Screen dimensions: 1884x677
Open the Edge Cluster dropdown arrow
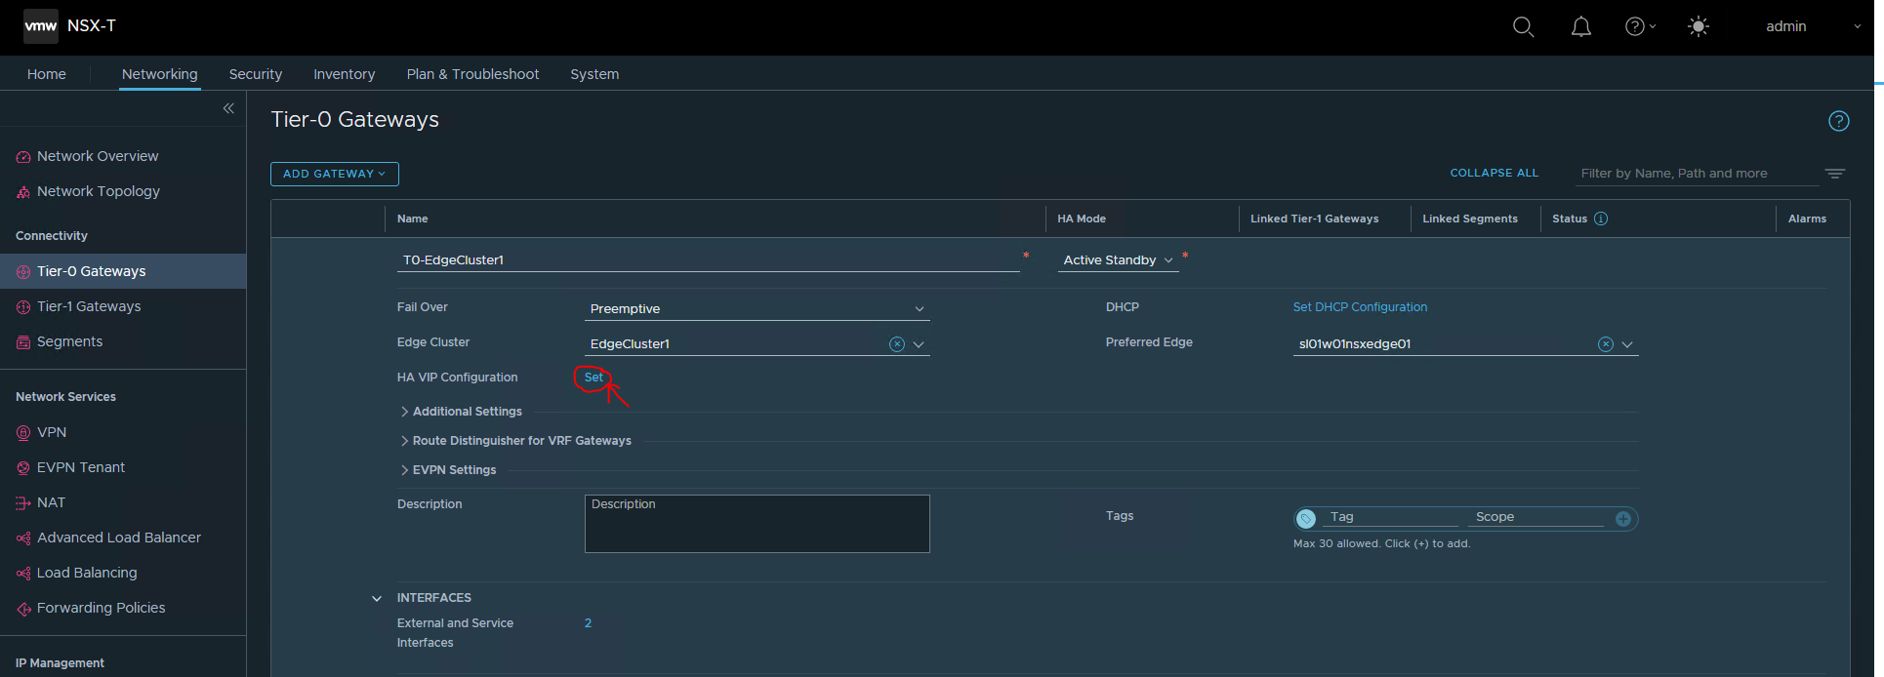[919, 344]
